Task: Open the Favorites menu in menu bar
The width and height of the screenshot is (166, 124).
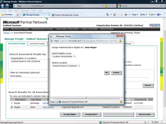Action: tap(25, 11)
